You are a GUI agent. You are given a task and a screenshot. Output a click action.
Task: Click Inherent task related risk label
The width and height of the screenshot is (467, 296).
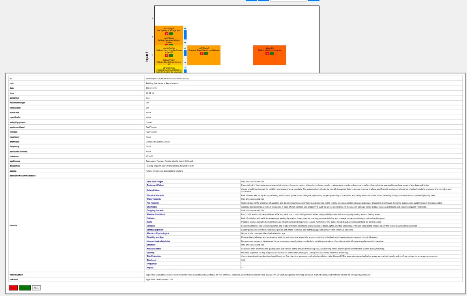click(x=158, y=241)
